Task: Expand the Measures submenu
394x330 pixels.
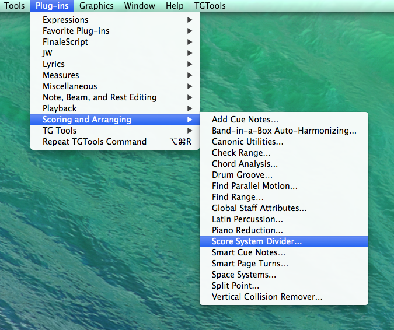Action: [x=61, y=75]
